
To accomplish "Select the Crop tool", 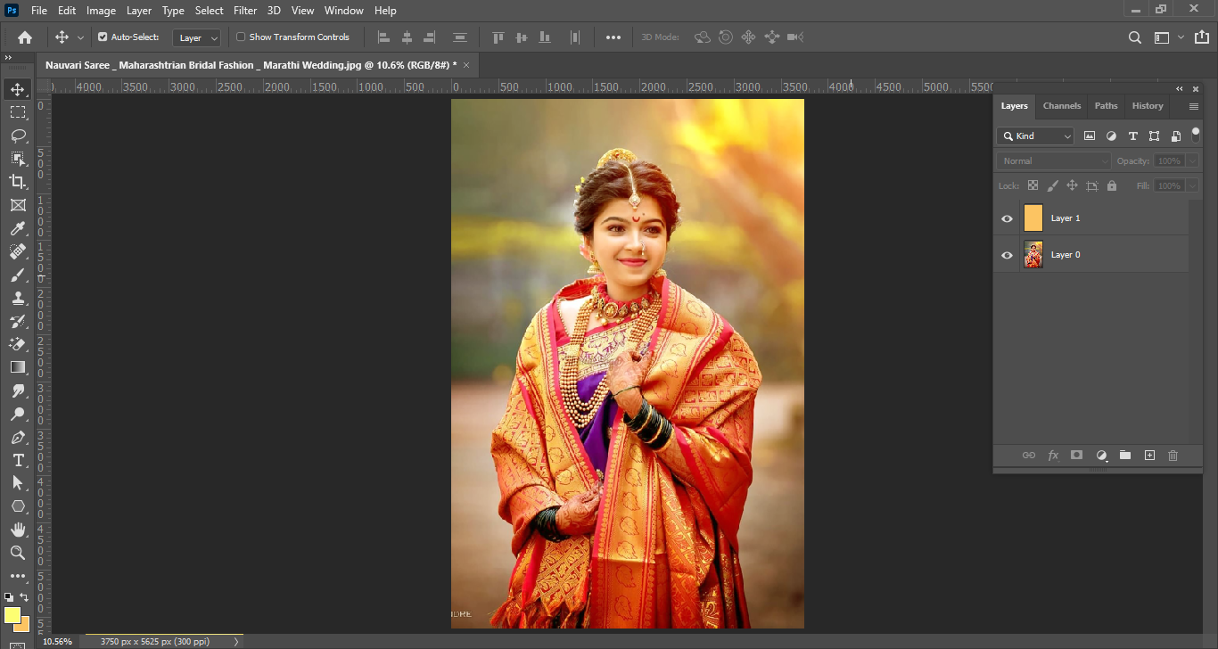I will 18,182.
